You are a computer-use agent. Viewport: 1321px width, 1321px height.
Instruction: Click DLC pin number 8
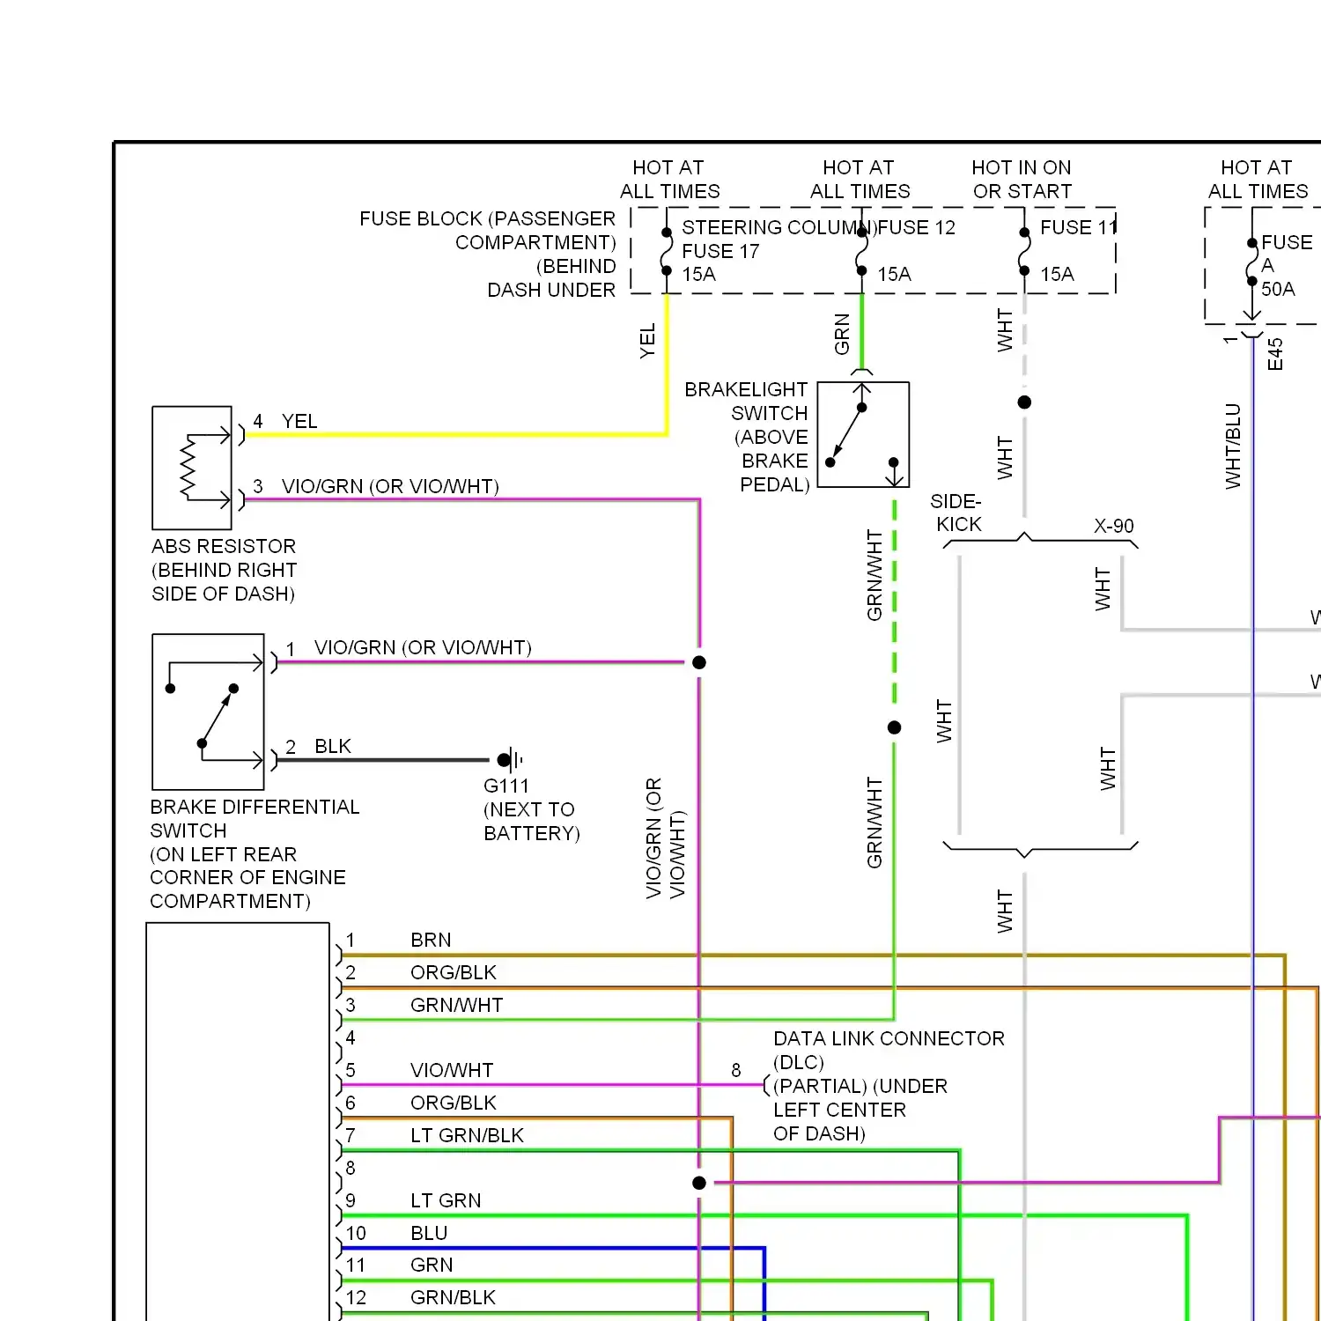pyautogui.click(x=736, y=1070)
